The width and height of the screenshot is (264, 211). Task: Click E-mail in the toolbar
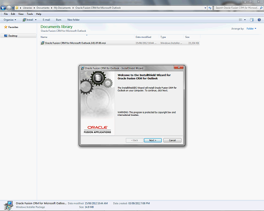coord(46,20)
